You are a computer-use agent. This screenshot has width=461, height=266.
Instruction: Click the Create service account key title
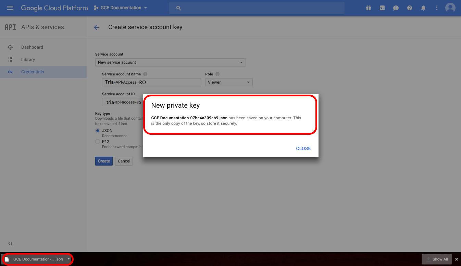click(145, 27)
